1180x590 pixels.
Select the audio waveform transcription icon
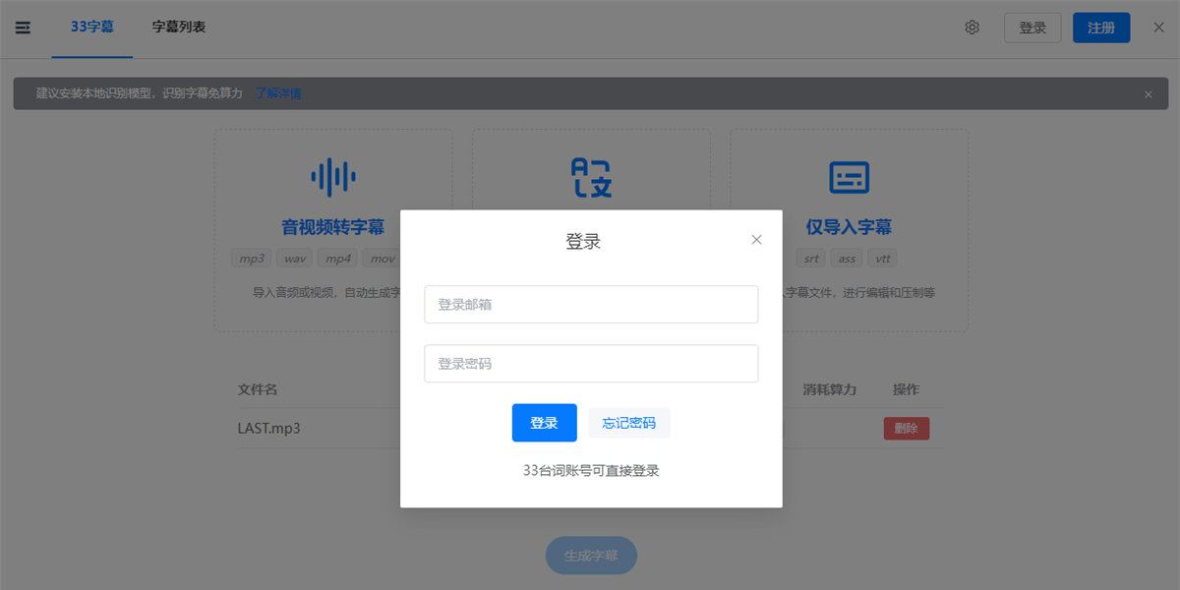click(x=333, y=177)
